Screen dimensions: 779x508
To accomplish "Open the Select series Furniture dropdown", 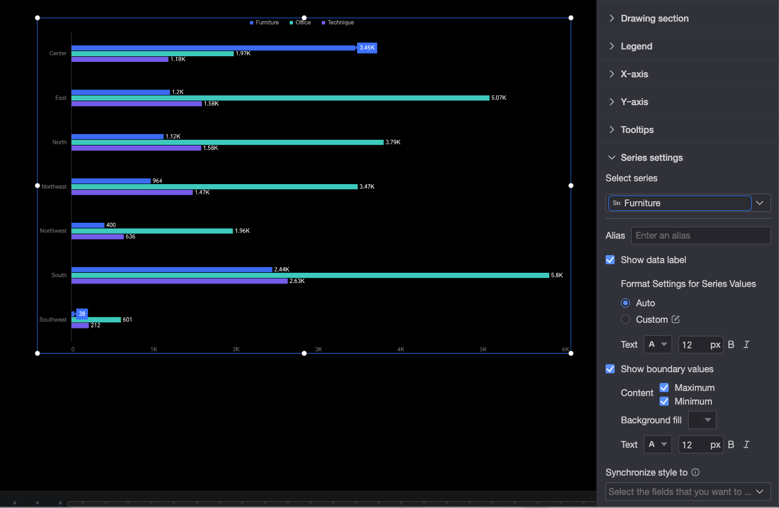I will [x=688, y=203].
